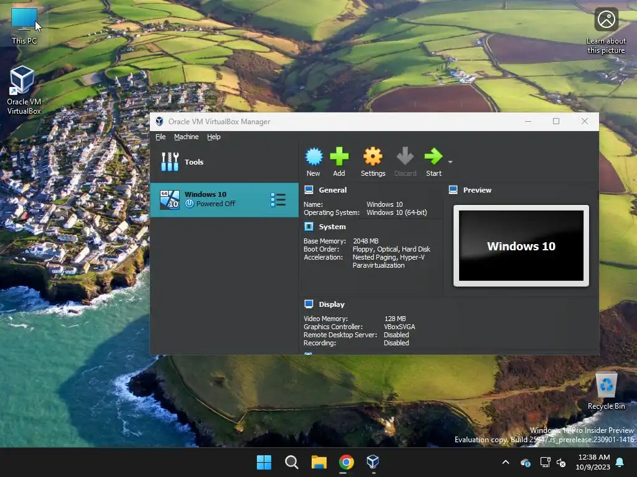Click the Display section screen icon

pos(309,304)
